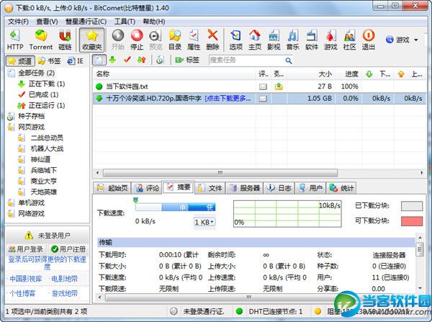Viewport: 432px width, 322px height.
Task: Click the 预览 preview icon
Action: (x=156, y=40)
